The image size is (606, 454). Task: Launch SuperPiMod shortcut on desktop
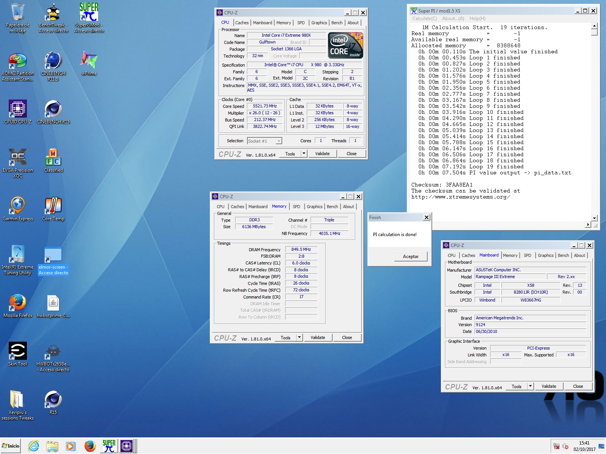89,18
